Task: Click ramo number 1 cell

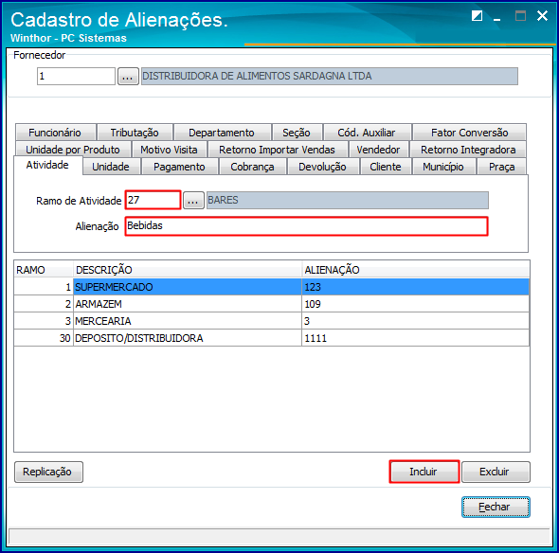Action: click(x=44, y=287)
